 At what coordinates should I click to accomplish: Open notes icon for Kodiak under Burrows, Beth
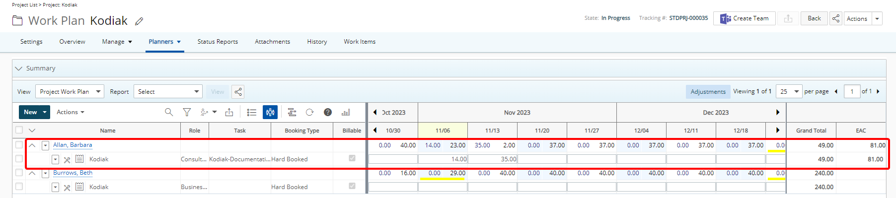(79, 187)
